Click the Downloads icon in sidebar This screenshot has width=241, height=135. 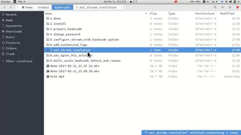click(x=3, y=31)
